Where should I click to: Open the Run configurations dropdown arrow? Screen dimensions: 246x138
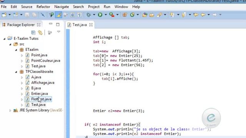coord(106,15)
